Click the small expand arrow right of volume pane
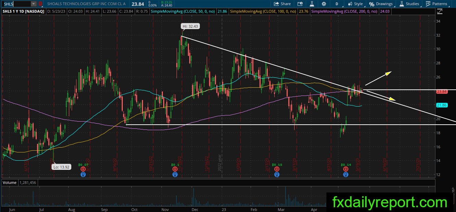The height and width of the screenshot is (212, 456). [453, 189]
